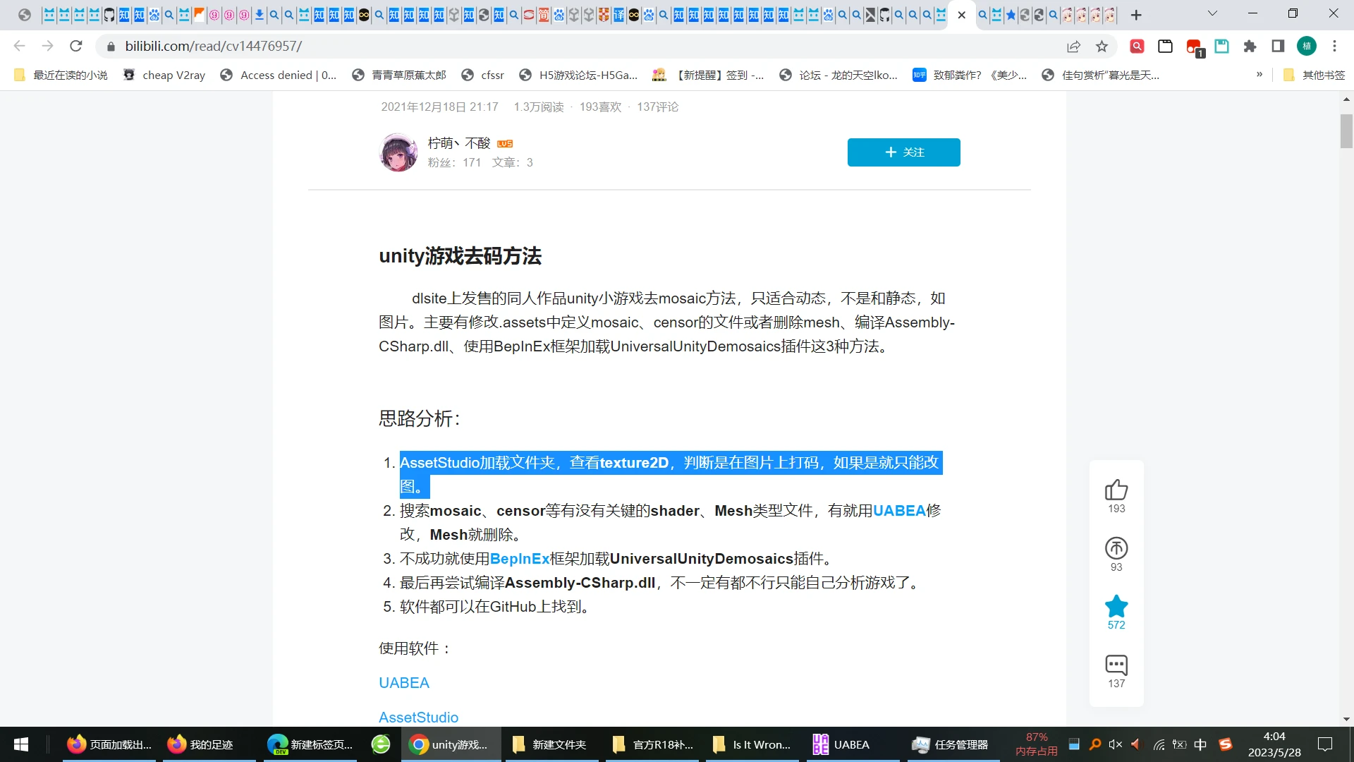Image resolution: width=1354 pixels, height=762 pixels.
Task: Open comments via the speech bubble icon
Action: click(1116, 665)
